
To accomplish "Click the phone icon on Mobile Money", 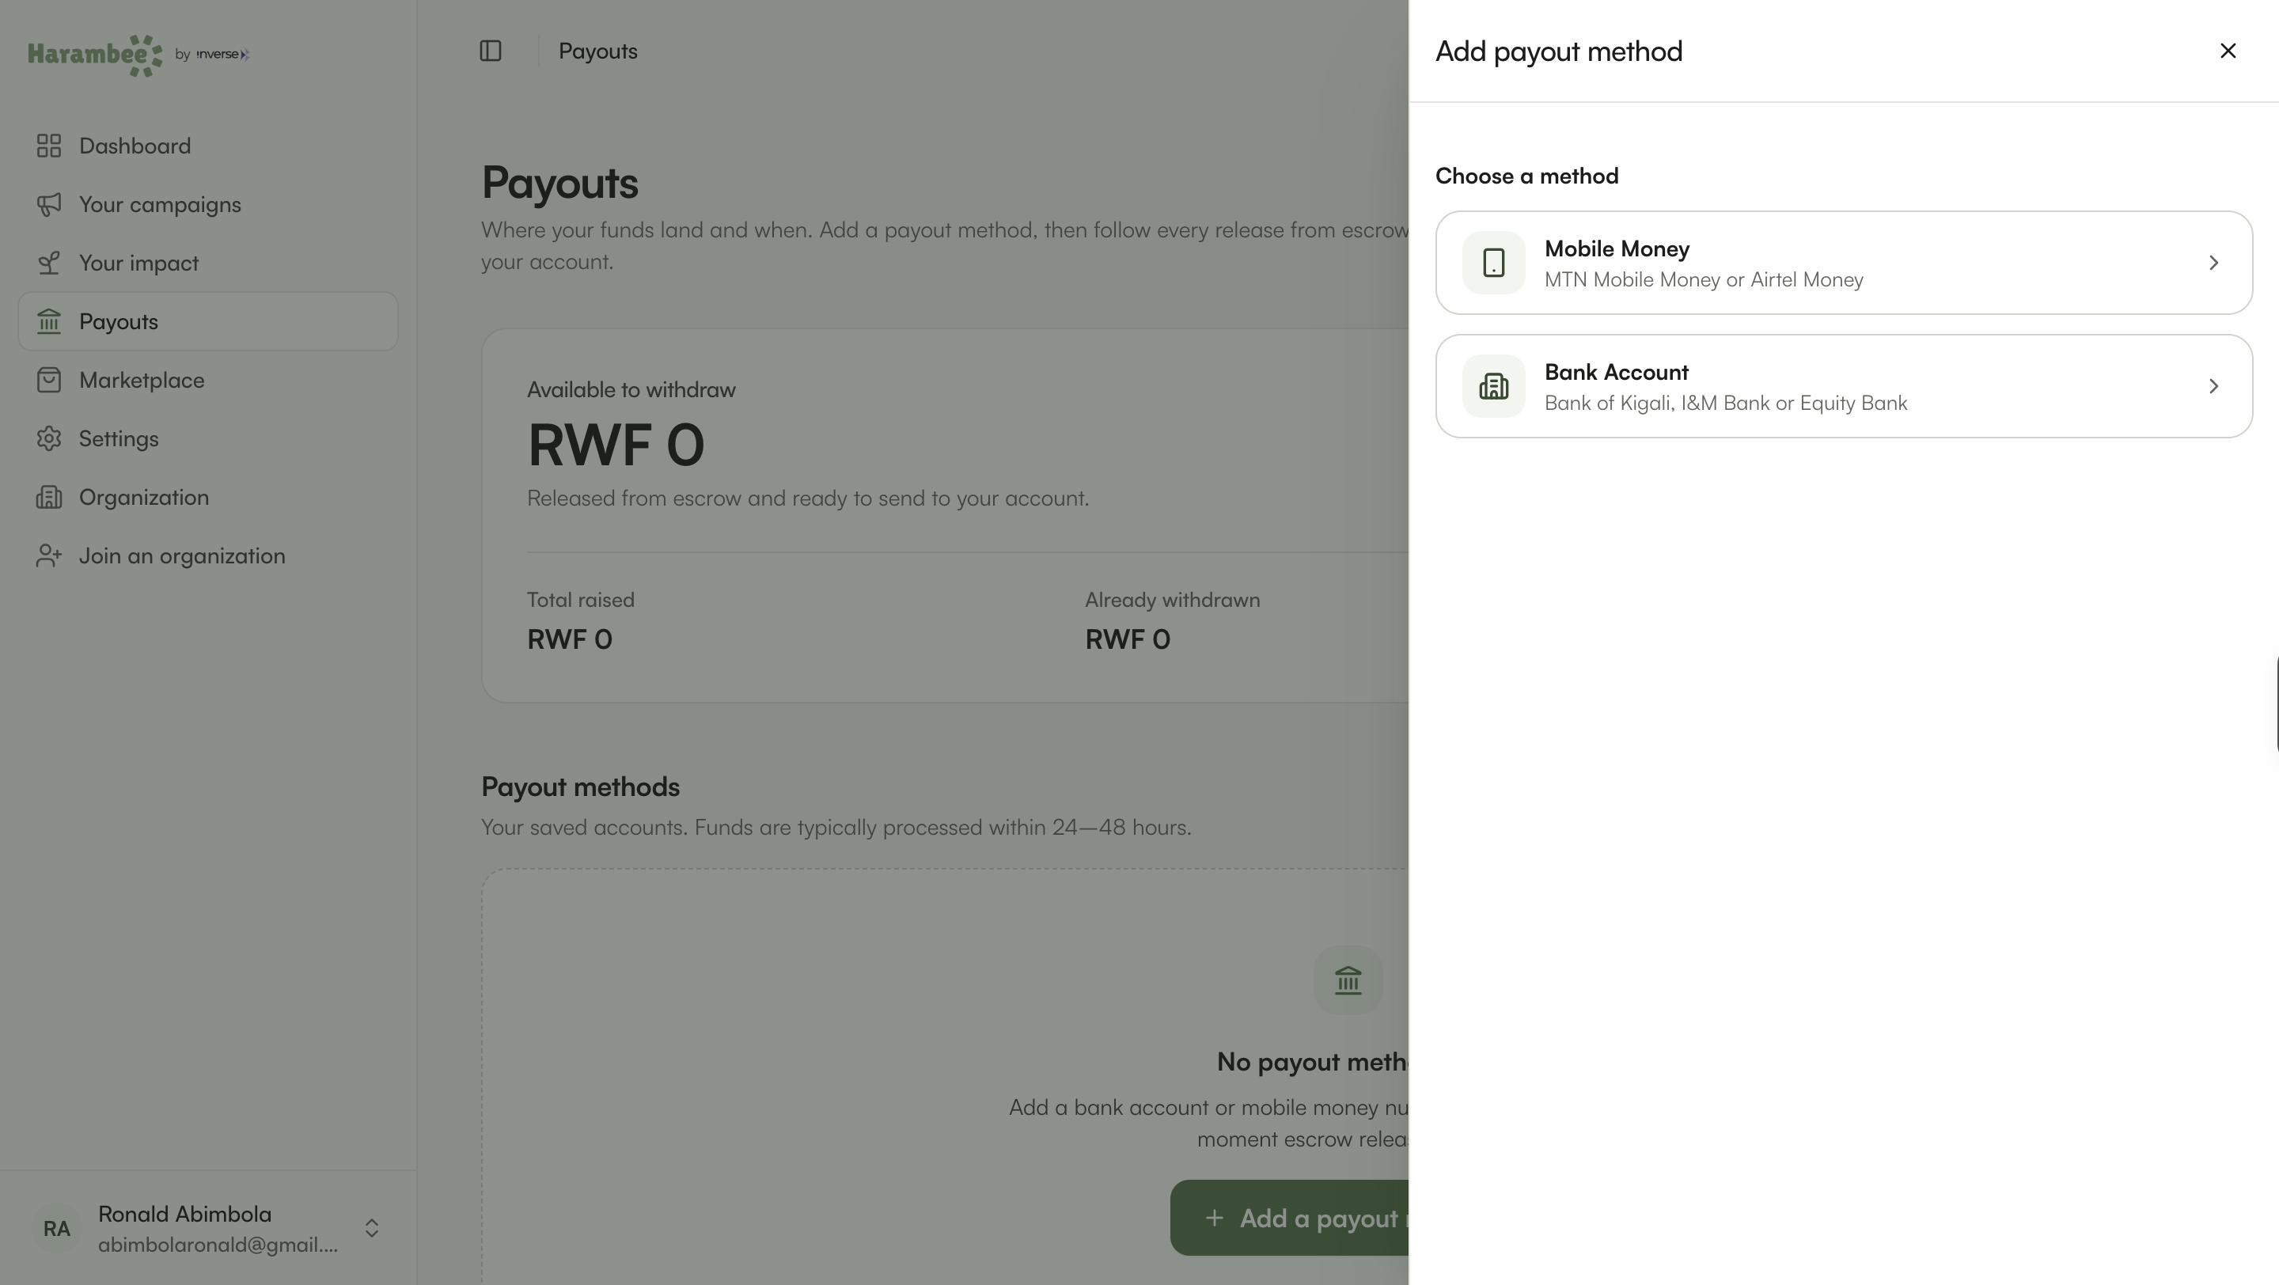I will click(x=1493, y=263).
